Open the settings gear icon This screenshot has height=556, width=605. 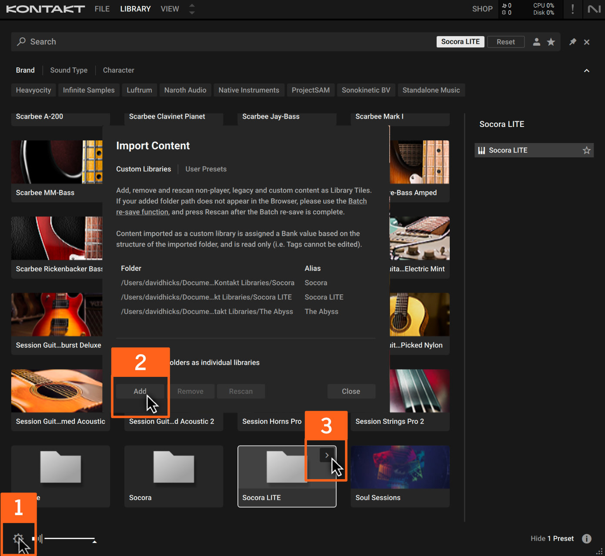pyautogui.click(x=18, y=539)
